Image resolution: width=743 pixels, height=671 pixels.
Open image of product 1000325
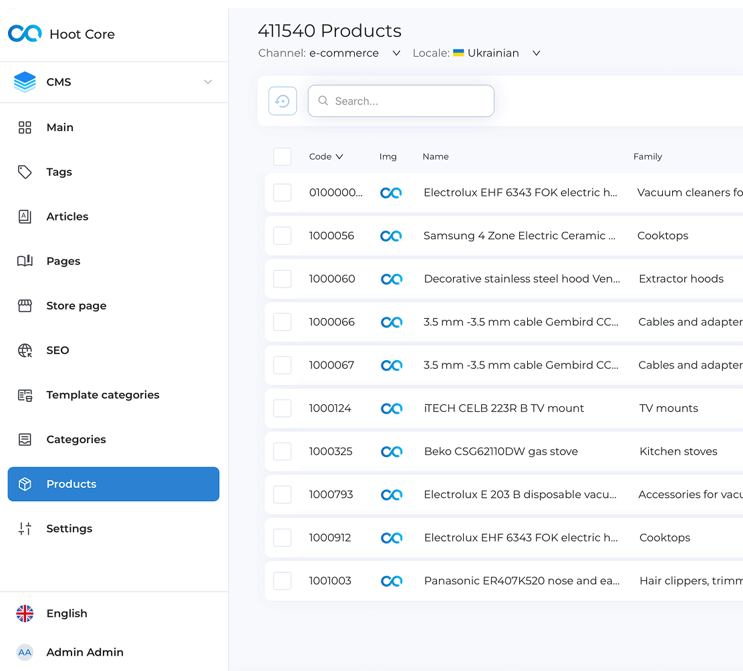(x=392, y=452)
